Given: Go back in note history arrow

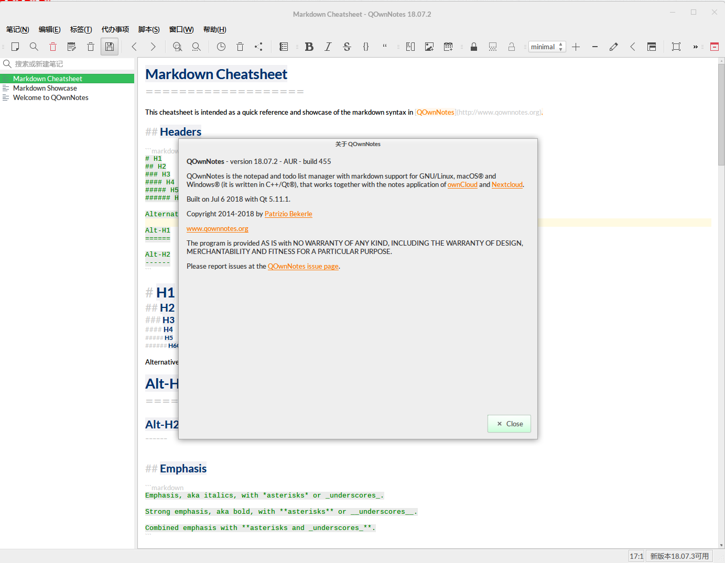Looking at the screenshot, I should pyautogui.click(x=134, y=47).
